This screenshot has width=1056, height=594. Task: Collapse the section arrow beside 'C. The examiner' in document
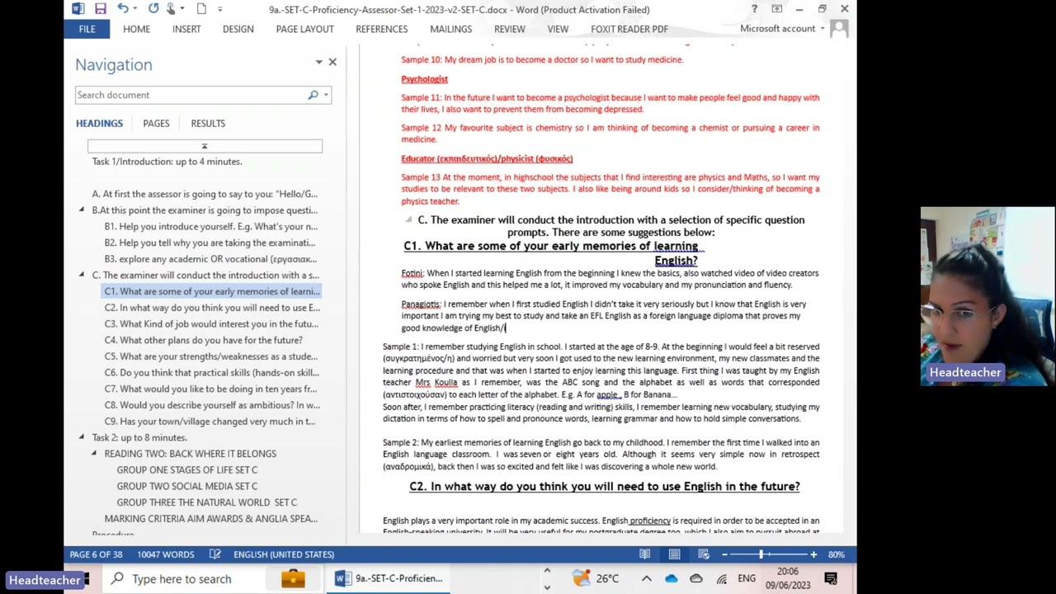click(408, 219)
